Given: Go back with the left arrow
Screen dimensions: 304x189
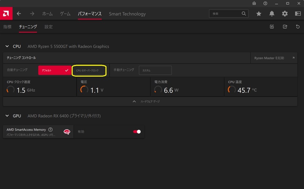Looking at the screenshot, I should point(19,14).
